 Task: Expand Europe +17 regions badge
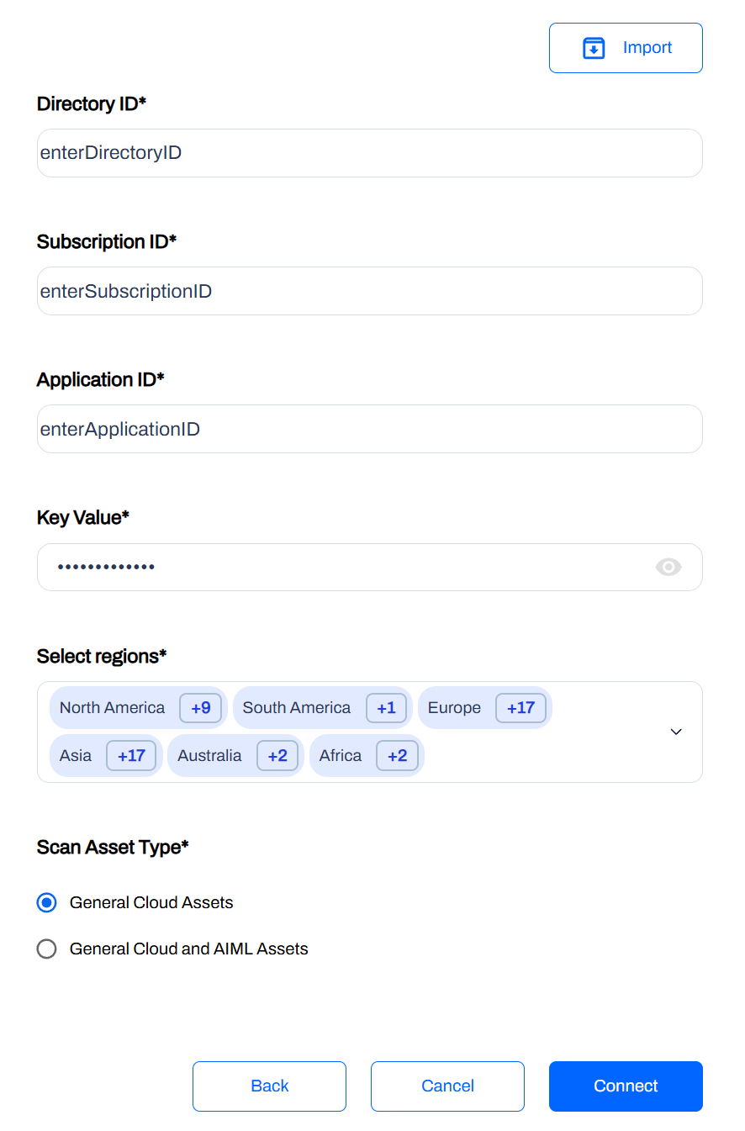pyautogui.click(x=520, y=708)
